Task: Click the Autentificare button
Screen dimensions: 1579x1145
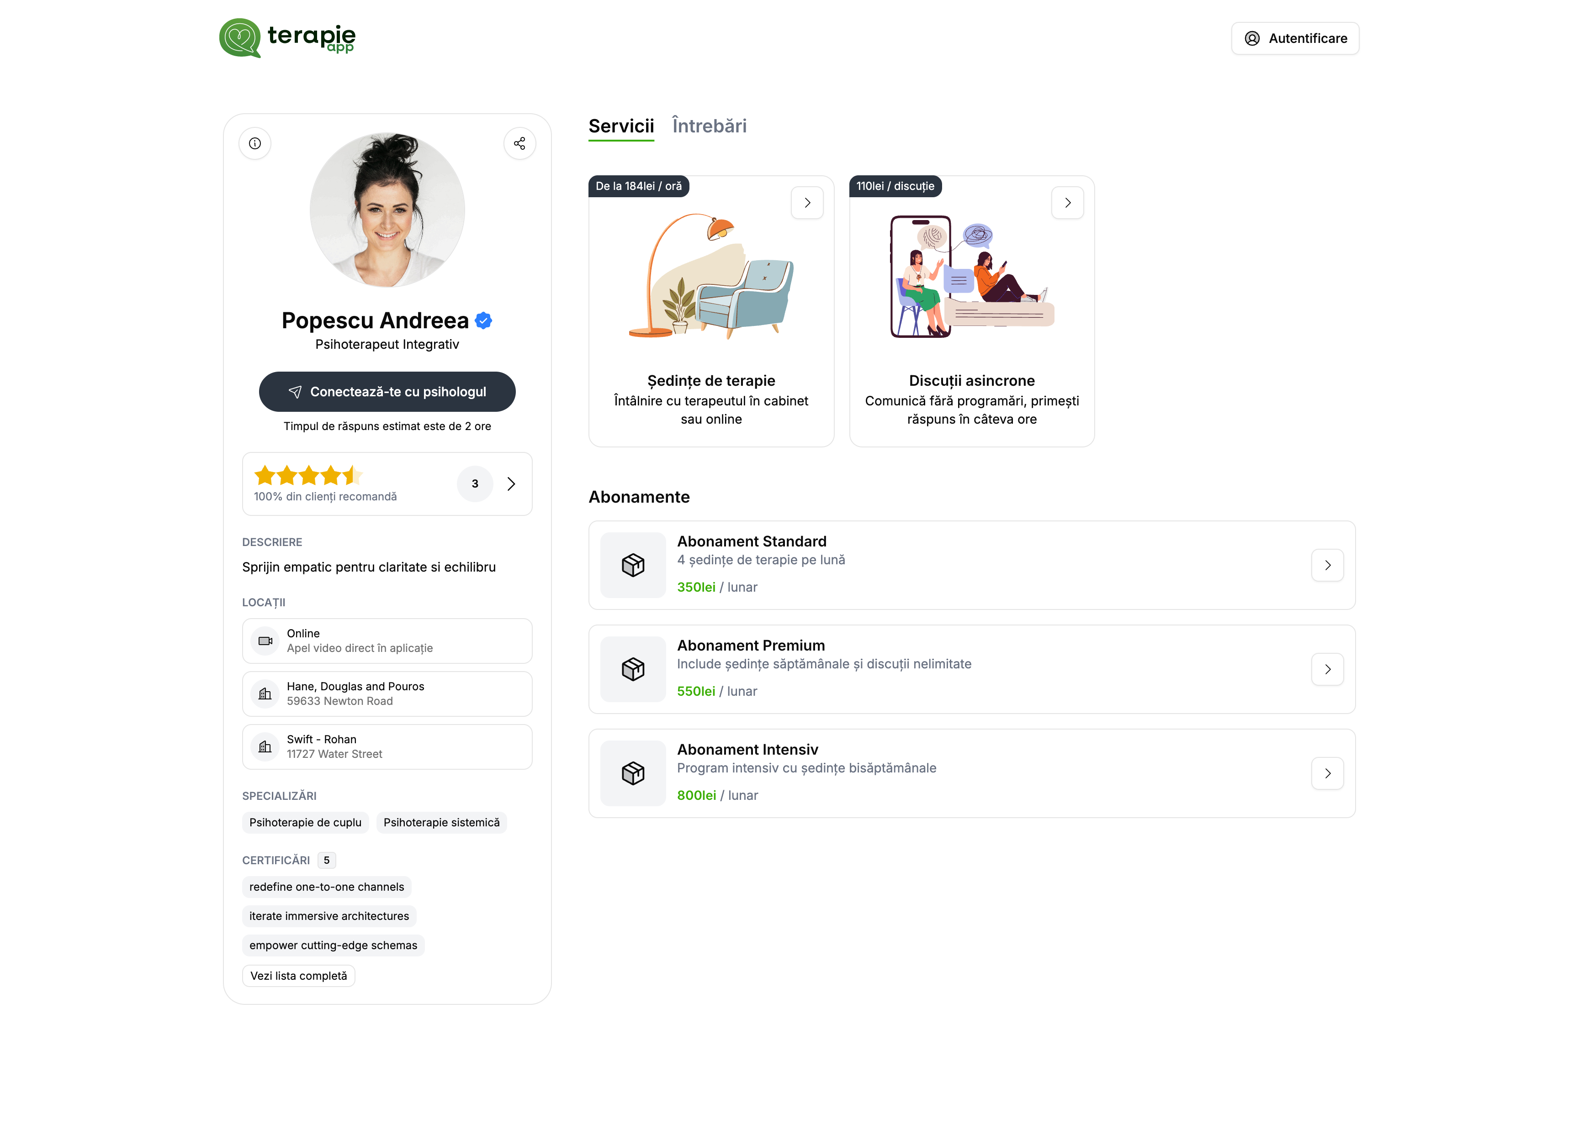Action: (1295, 38)
